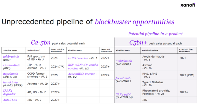Select the frexalimab asset name
Image resolution: width=200 pixels, height=104 pixels.
pos(123,78)
